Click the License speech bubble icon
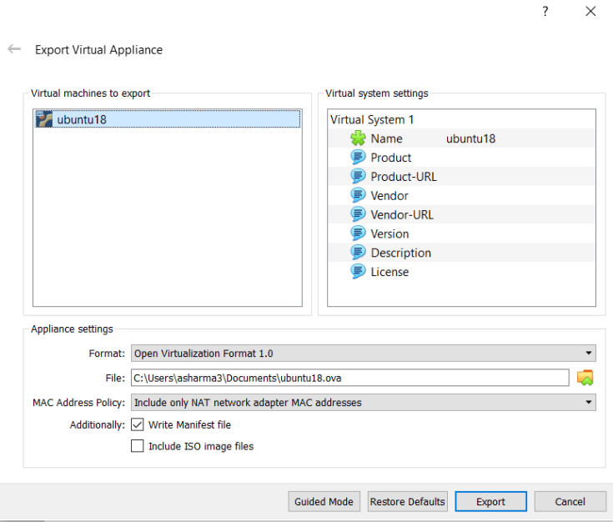This screenshot has width=613, height=522. point(358,272)
